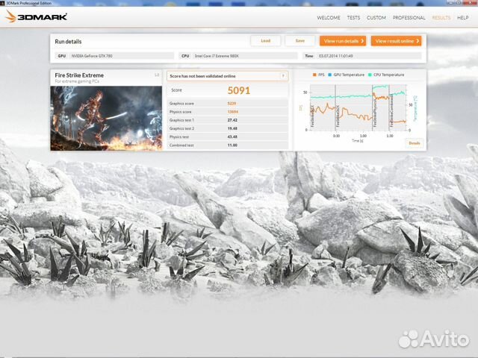Image resolution: width=478 pixels, height=358 pixels.
Task: Click the overall score 5091
Action: click(x=239, y=90)
